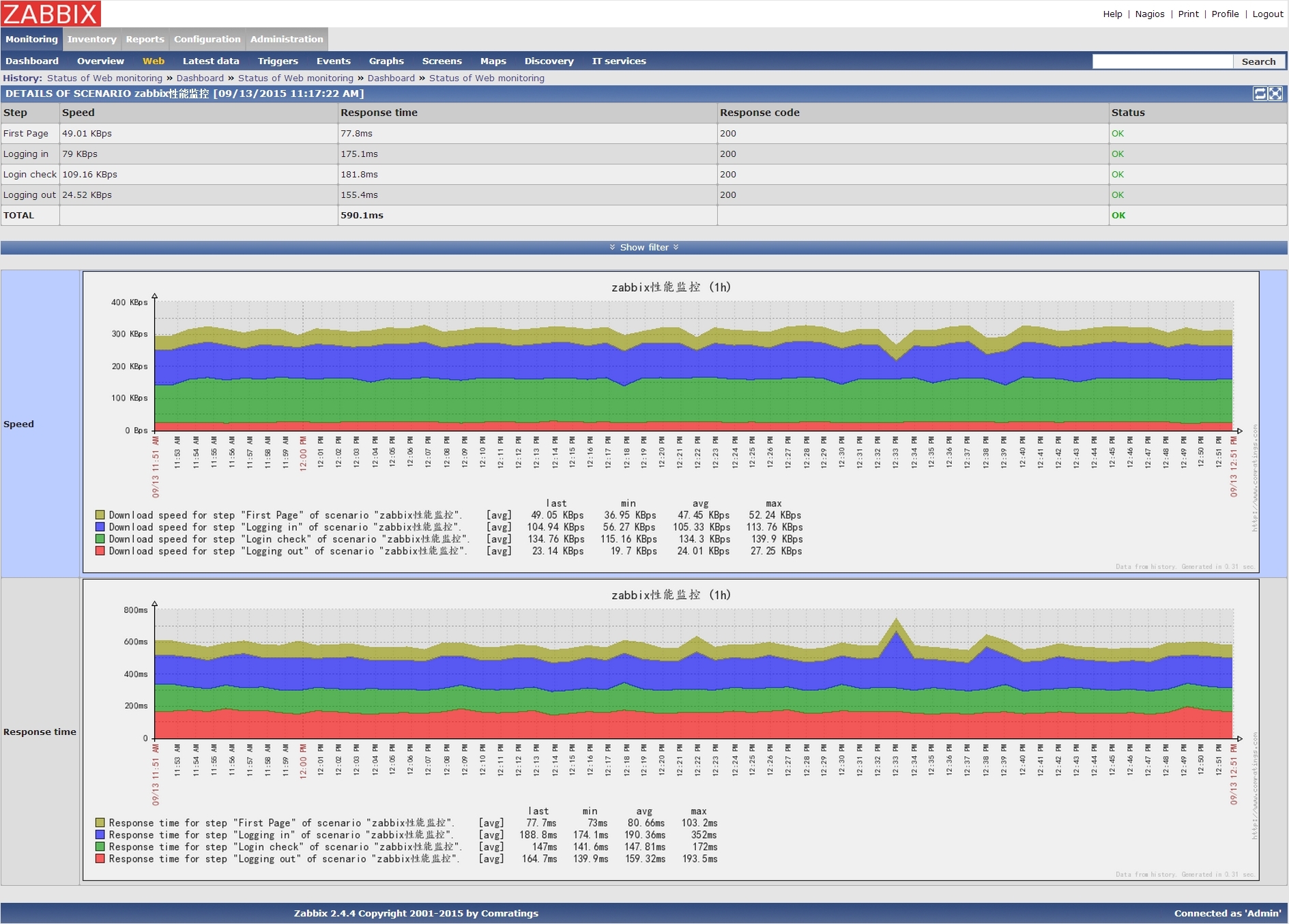Screen dimensions: 1289x924
Task: Open the Inventory tab
Action: [91, 39]
